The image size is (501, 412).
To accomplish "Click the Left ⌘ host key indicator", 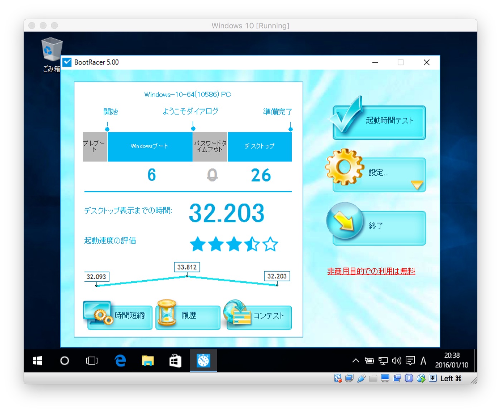I will (451, 378).
